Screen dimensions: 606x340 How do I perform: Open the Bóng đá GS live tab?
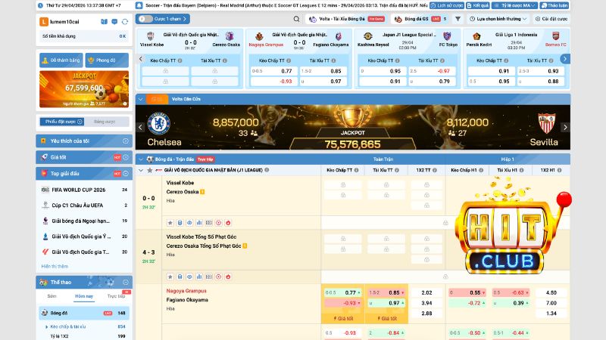click(x=420, y=19)
